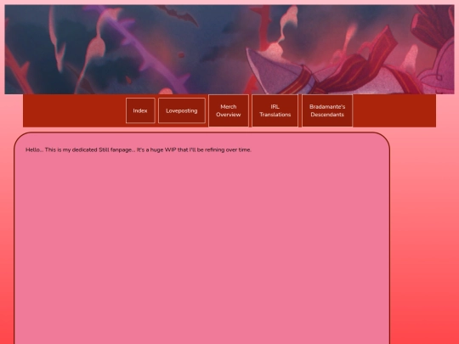Open the Merch Overview page
459x344 pixels.
(x=229, y=110)
